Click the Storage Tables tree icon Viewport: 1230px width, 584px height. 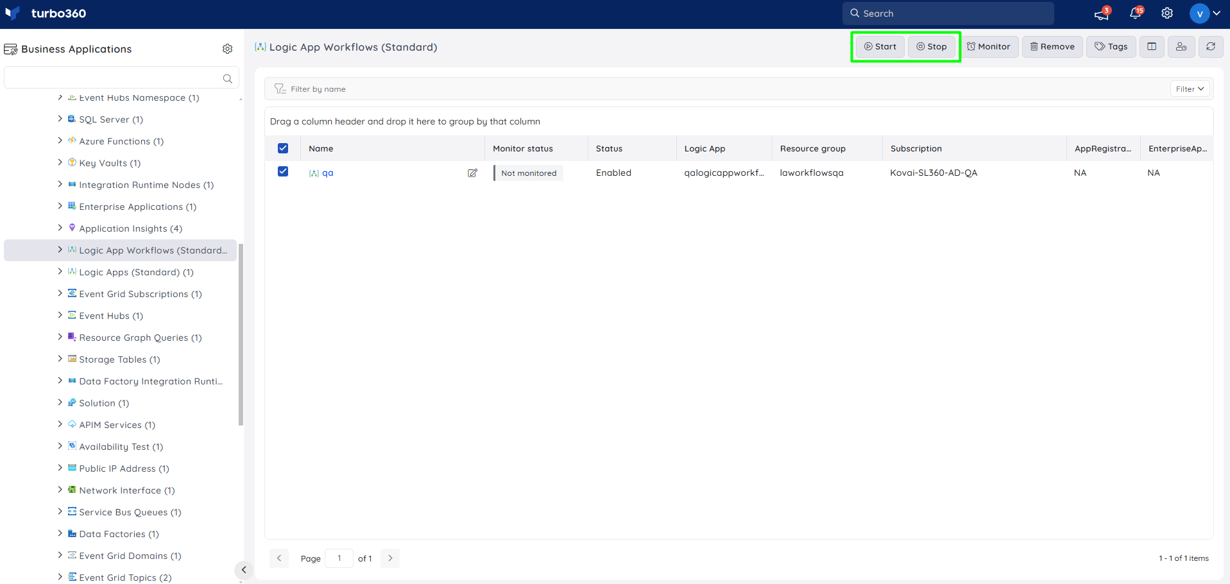tap(72, 359)
